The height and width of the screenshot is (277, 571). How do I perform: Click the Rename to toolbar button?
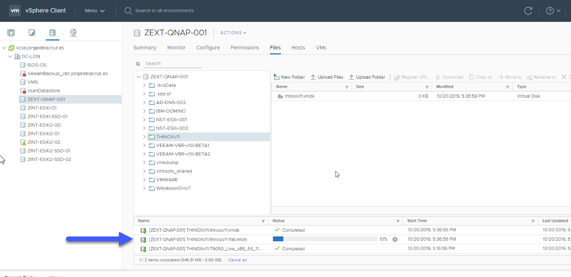coord(541,77)
